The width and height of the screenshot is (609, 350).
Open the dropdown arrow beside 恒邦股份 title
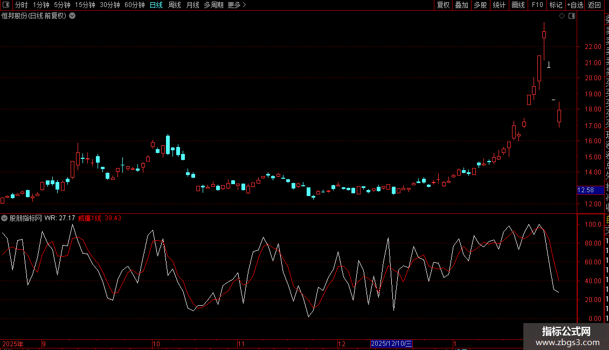(72, 16)
